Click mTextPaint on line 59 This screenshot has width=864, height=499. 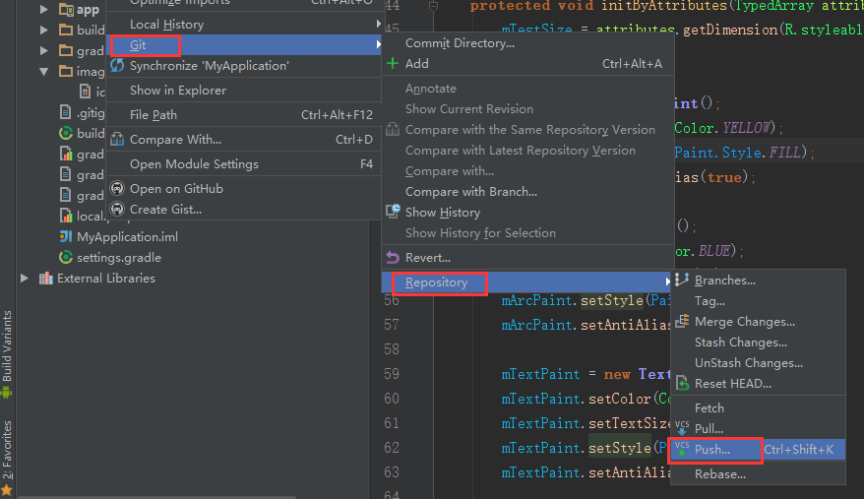[x=540, y=374]
